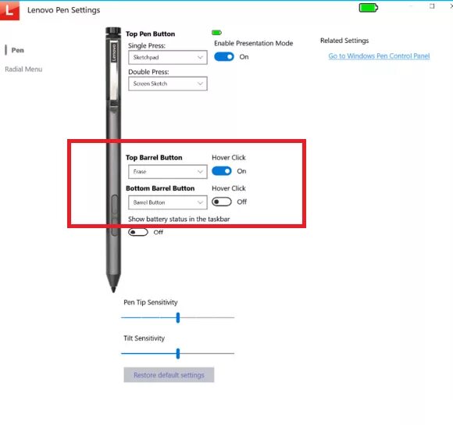Toggle Enable Presentation Mode switch

[224, 56]
